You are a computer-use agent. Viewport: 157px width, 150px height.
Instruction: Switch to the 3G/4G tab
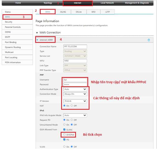pyautogui.click(x=63, y=12)
